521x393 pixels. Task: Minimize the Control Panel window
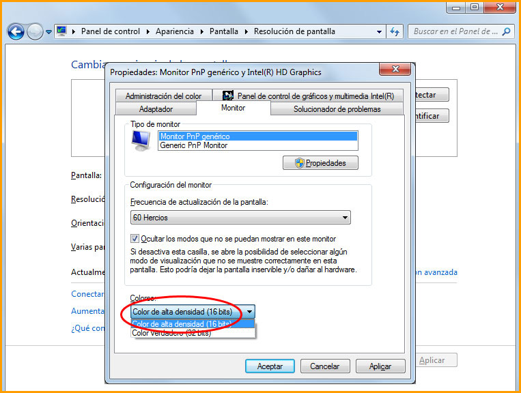[x=456, y=8]
